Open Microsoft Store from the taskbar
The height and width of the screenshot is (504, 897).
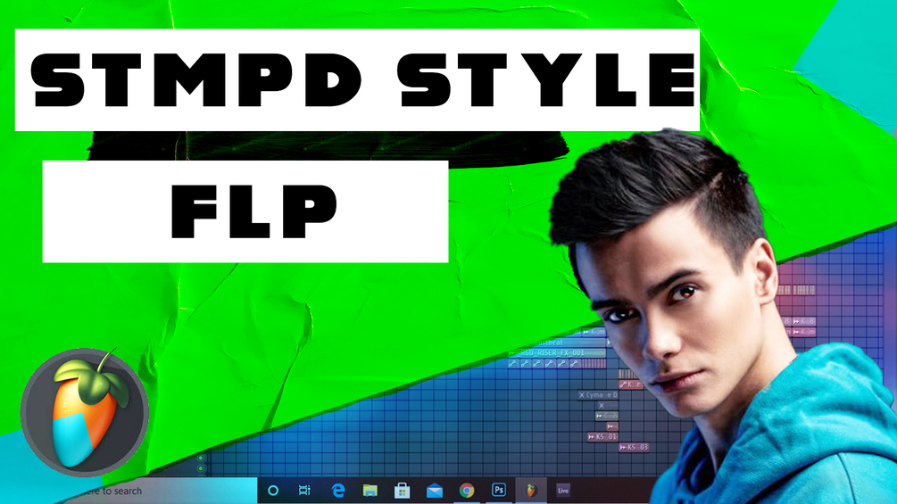click(x=403, y=491)
